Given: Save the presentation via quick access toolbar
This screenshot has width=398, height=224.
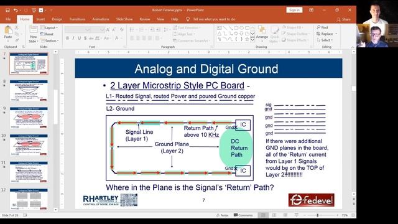Looking at the screenshot, I should [7, 10].
